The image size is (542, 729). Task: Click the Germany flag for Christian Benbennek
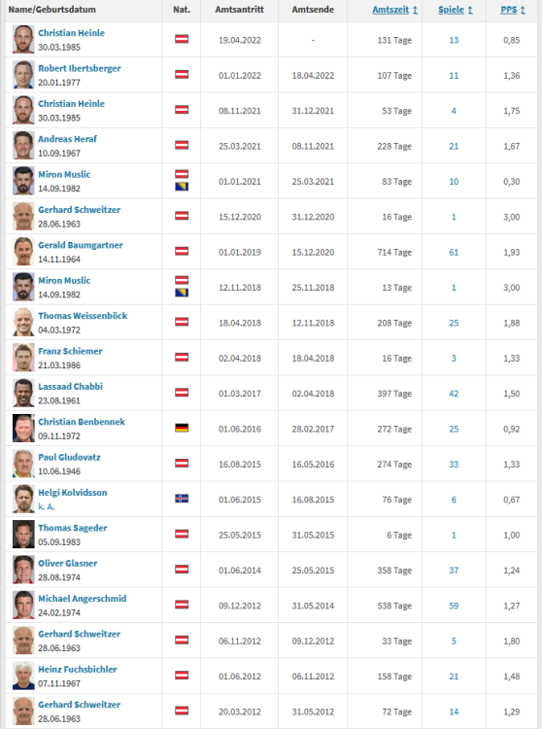click(182, 428)
